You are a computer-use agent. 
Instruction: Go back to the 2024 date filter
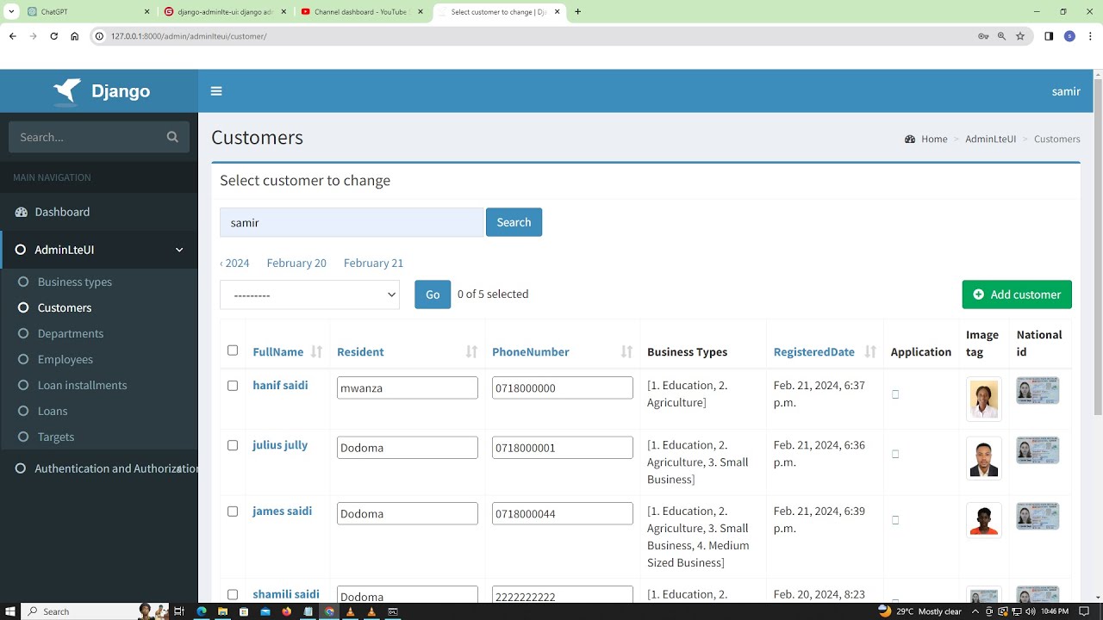pyautogui.click(x=234, y=263)
